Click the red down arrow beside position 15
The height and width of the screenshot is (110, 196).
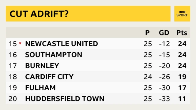(x=20, y=43)
